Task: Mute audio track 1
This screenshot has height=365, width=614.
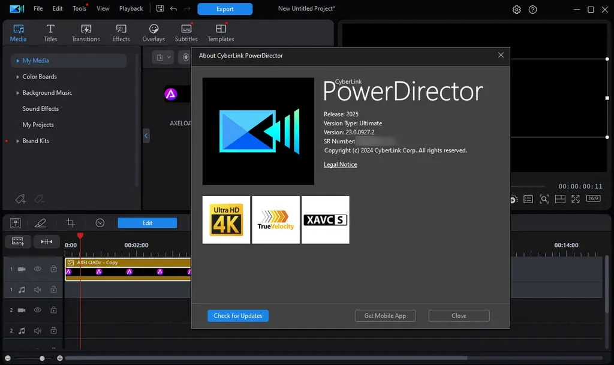Action: (38, 289)
